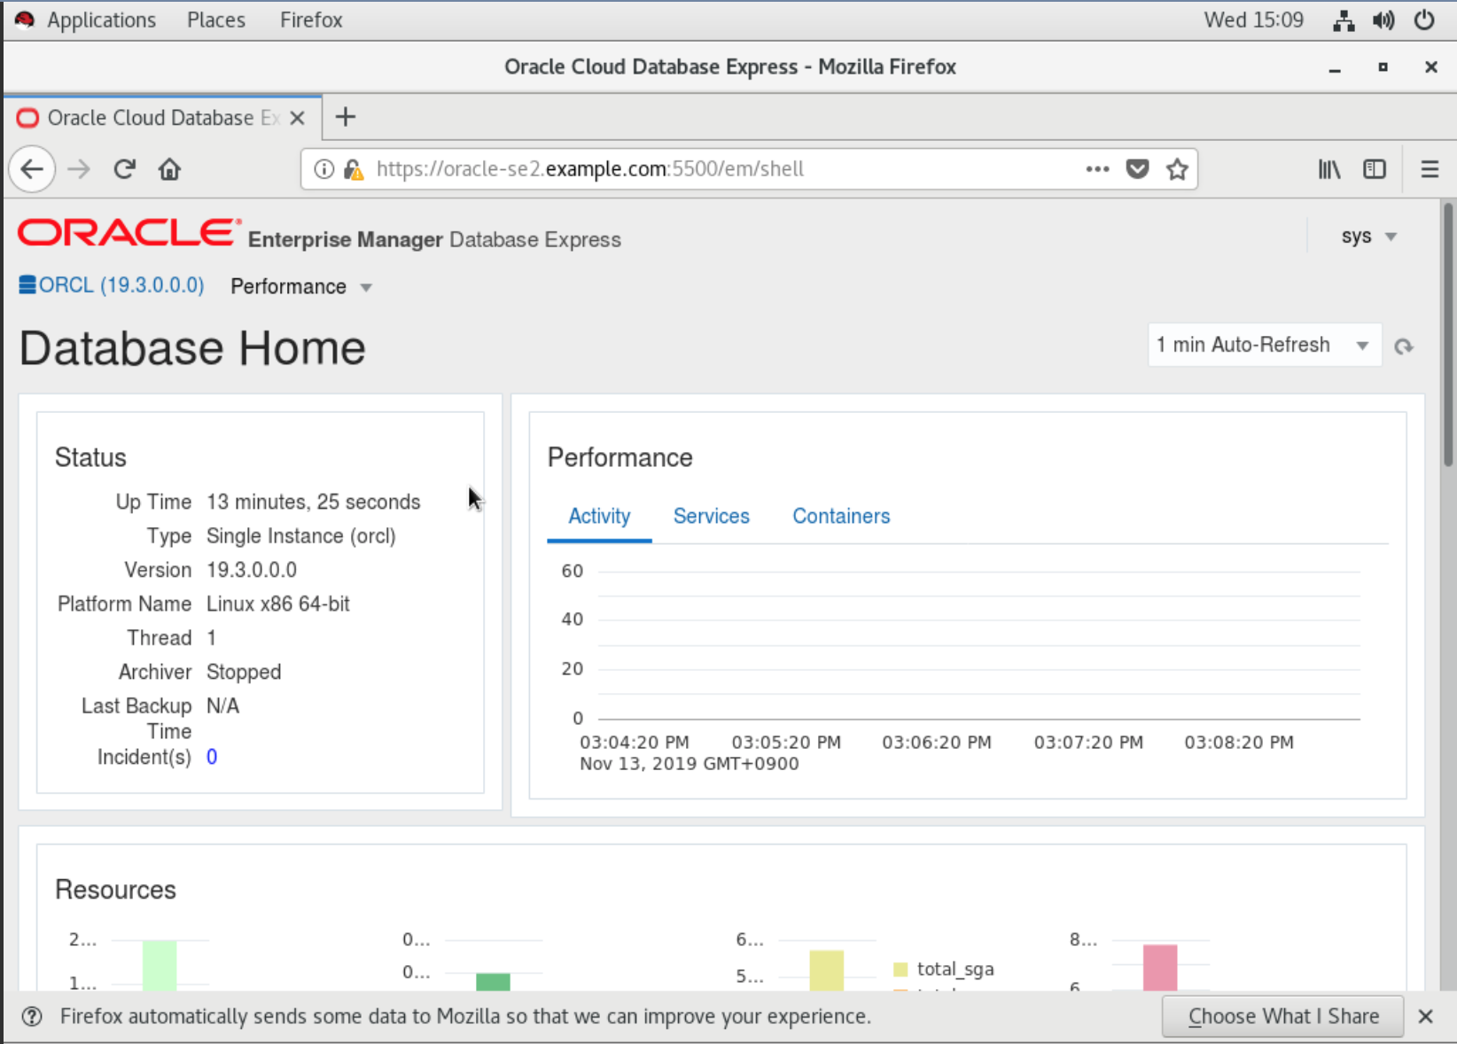Click the Version value 19.3.0.0.0 in Status
The height and width of the screenshot is (1044, 1457).
(x=252, y=570)
